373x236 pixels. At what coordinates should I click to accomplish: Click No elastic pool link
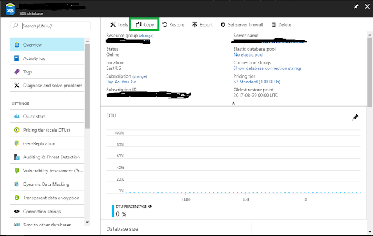click(x=248, y=55)
